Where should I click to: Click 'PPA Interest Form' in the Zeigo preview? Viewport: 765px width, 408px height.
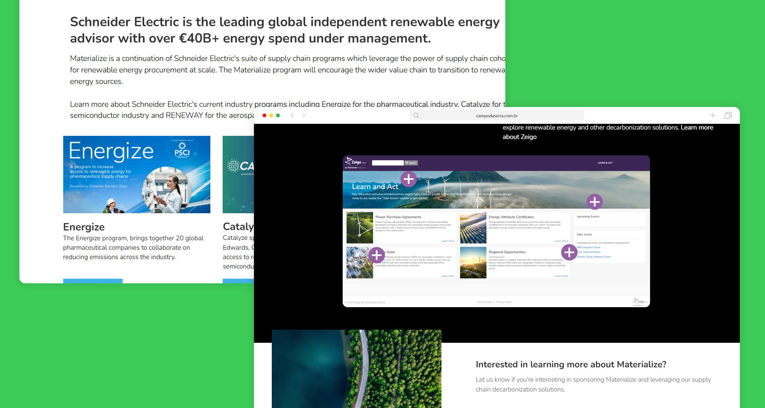click(588, 247)
